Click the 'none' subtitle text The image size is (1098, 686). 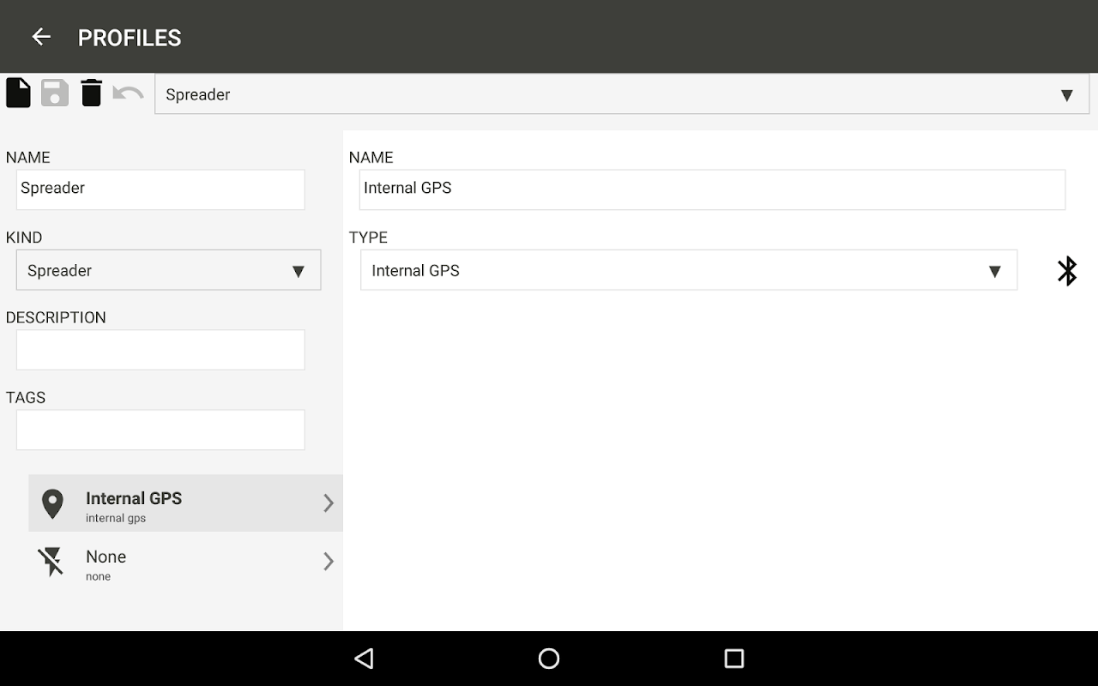coord(98,577)
